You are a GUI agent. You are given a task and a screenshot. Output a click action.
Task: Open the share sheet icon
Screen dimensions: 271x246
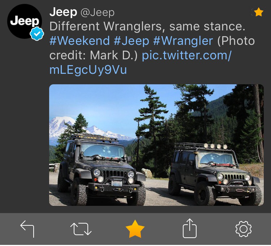pos(190,228)
